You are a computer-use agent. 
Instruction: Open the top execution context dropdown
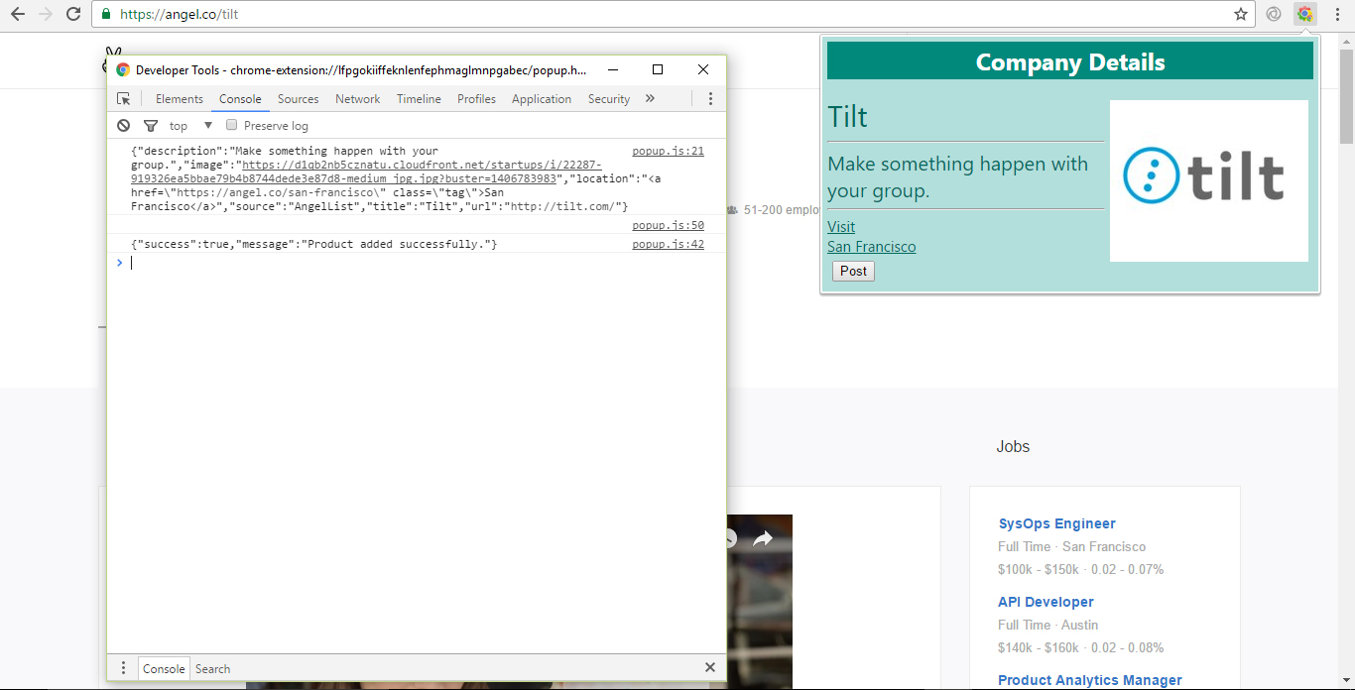tap(191, 126)
